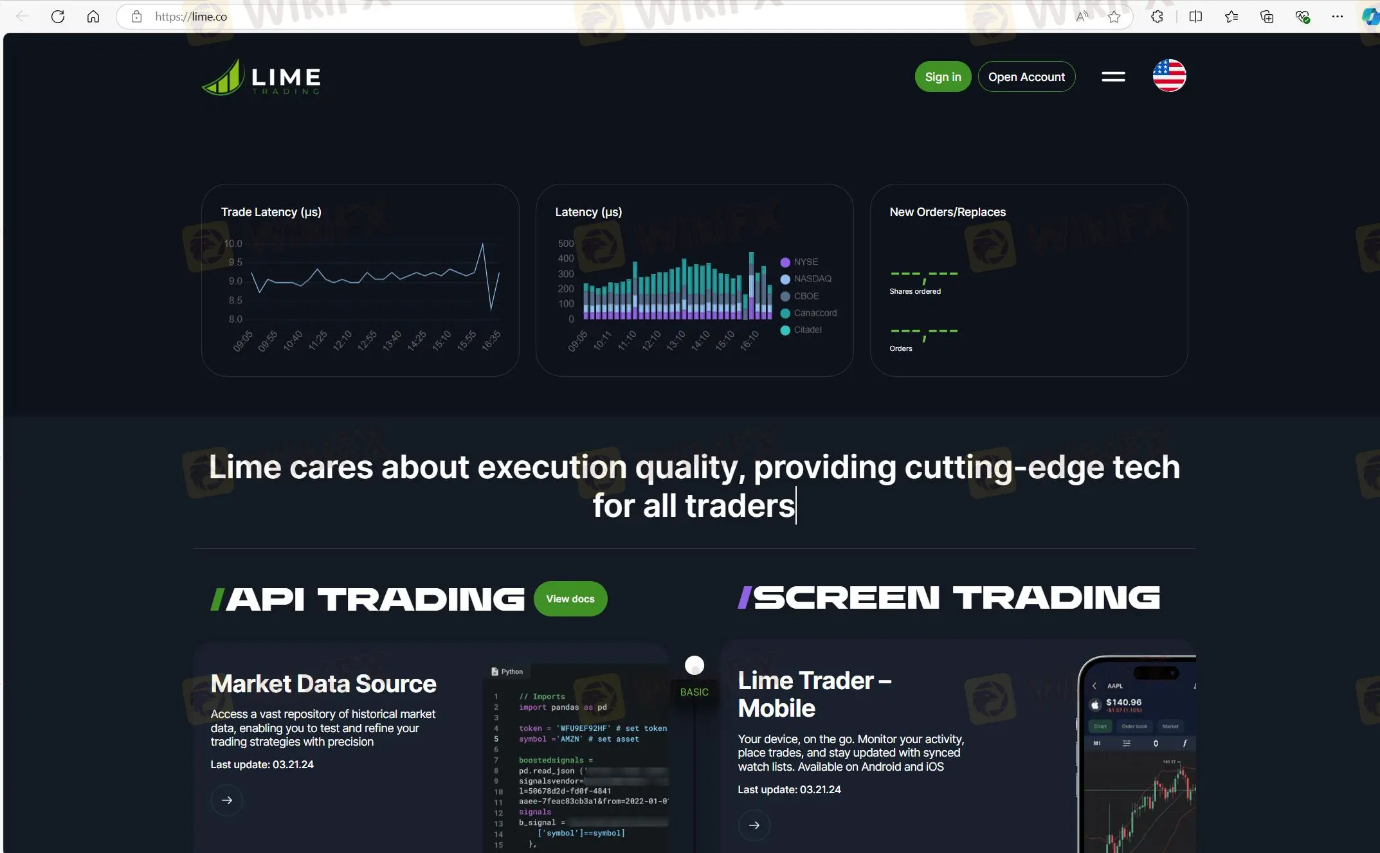Click the BASIC badge on the Python code panel
The width and height of the screenshot is (1380, 853).
coord(694,692)
